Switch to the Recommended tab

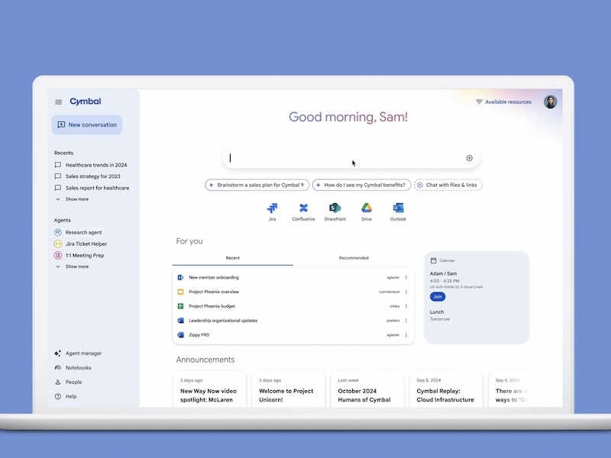[x=354, y=258]
